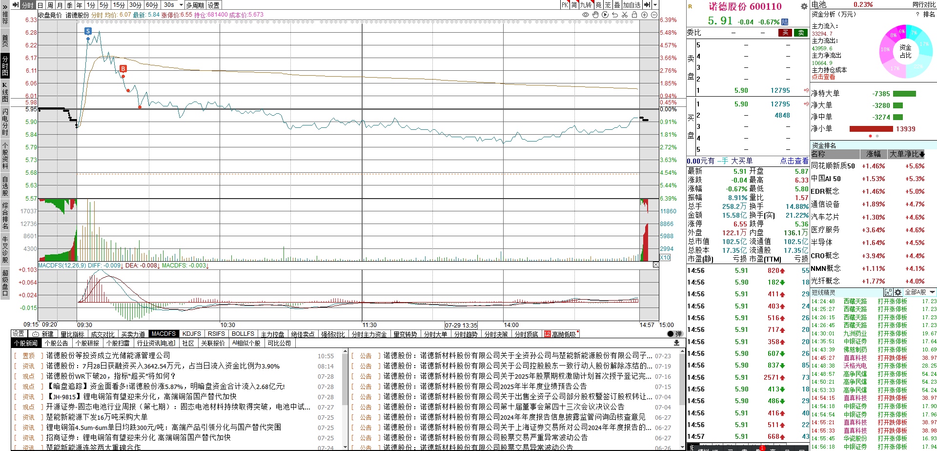Open K线图 in the left sidebar
Image resolution: width=937 pixels, height=451 pixels.
point(5,92)
